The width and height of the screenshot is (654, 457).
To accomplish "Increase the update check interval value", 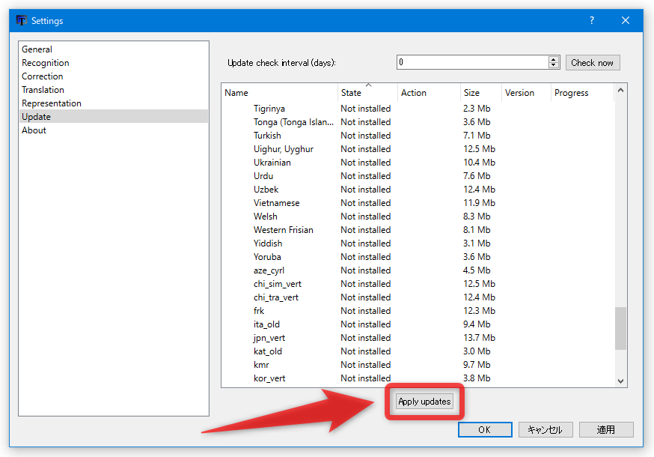I will pos(554,60).
